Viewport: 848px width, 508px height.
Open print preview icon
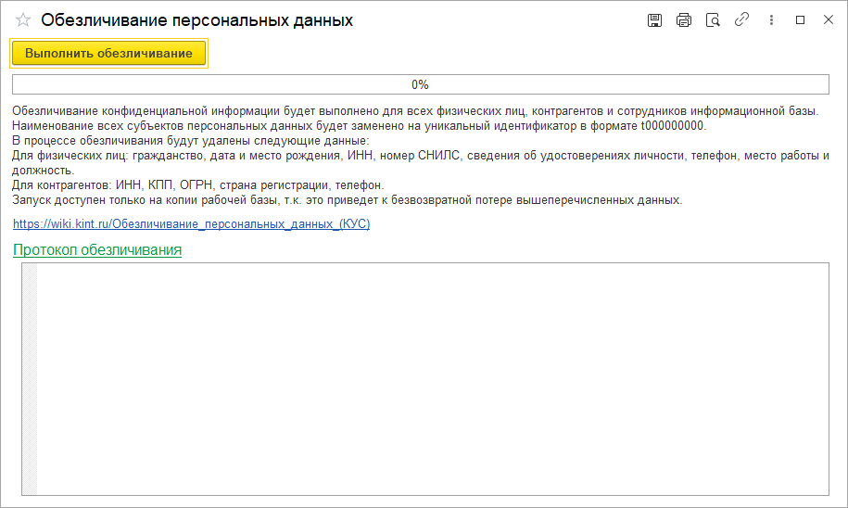[x=713, y=20]
